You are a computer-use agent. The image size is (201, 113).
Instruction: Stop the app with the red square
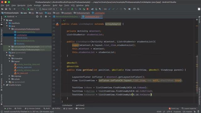point(88,9)
